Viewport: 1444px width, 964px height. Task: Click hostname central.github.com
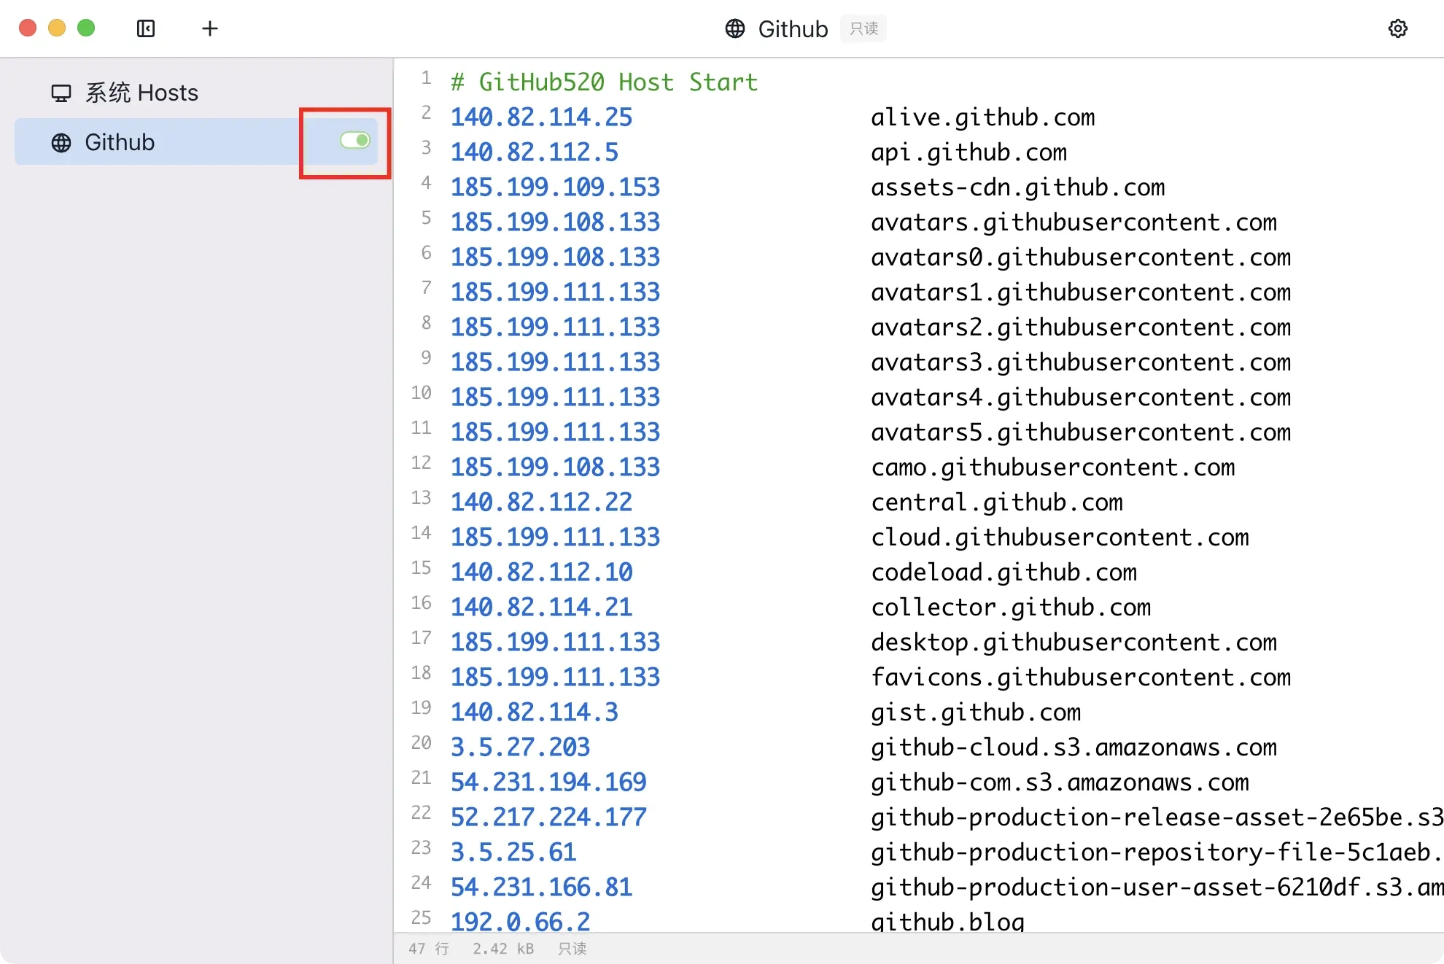pos(997,502)
